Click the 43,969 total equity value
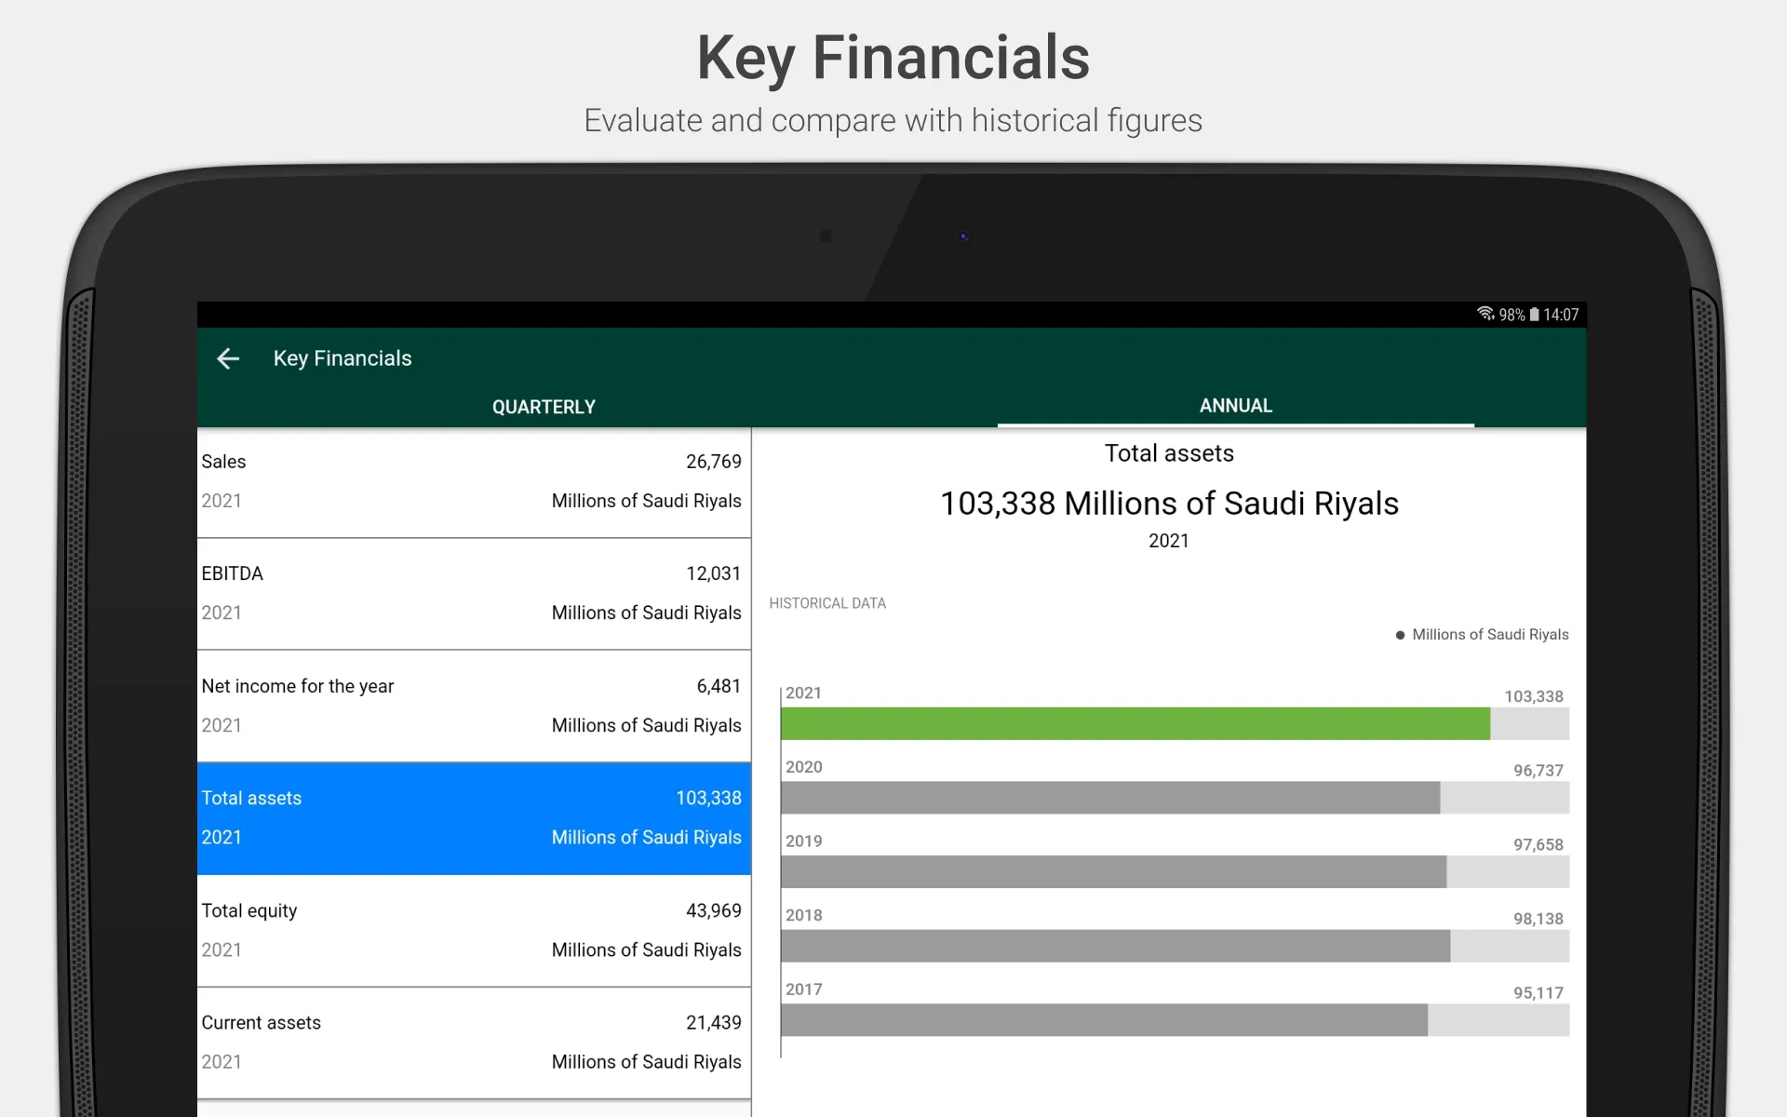The image size is (1787, 1117). (714, 910)
